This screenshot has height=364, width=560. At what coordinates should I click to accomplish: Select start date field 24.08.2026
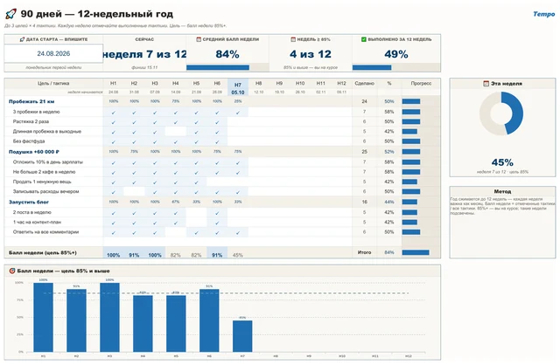point(53,53)
